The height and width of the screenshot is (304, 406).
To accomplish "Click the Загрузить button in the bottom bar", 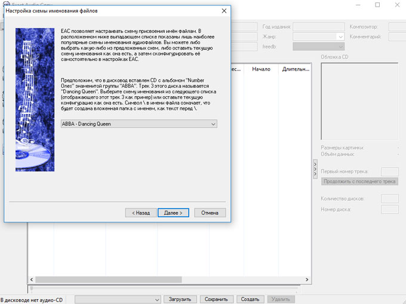I will coord(179,299).
